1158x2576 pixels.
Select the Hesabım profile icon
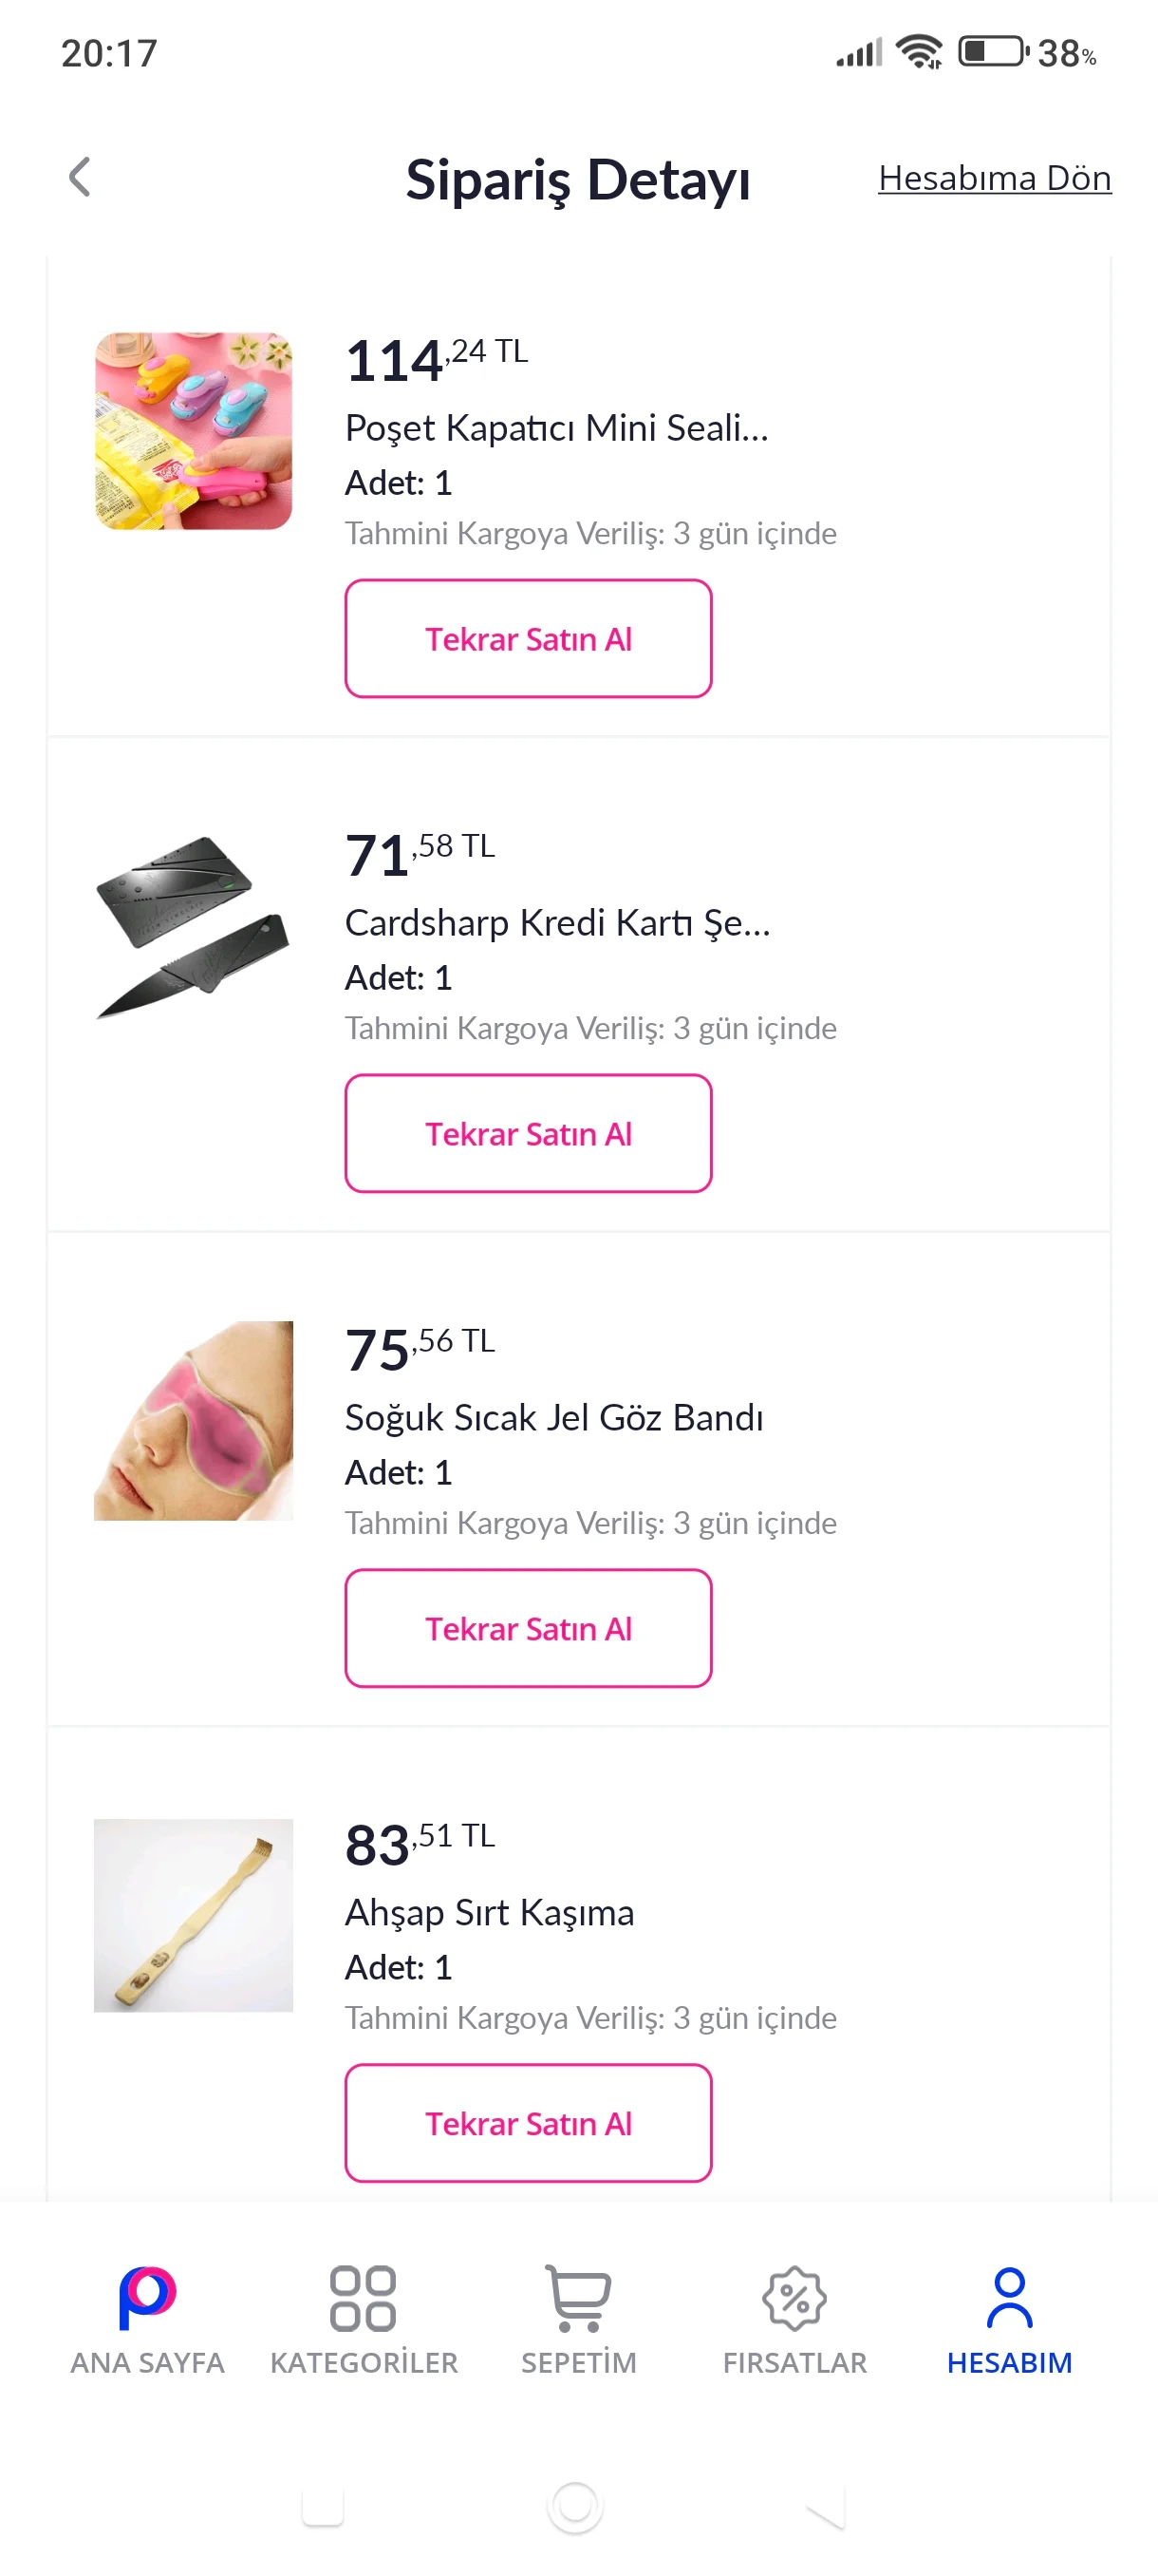(x=1009, y=2299)
